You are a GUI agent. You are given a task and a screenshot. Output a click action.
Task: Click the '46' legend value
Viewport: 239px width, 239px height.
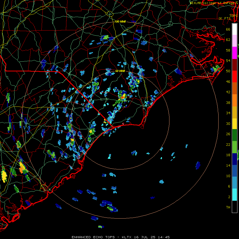(228, 82)
